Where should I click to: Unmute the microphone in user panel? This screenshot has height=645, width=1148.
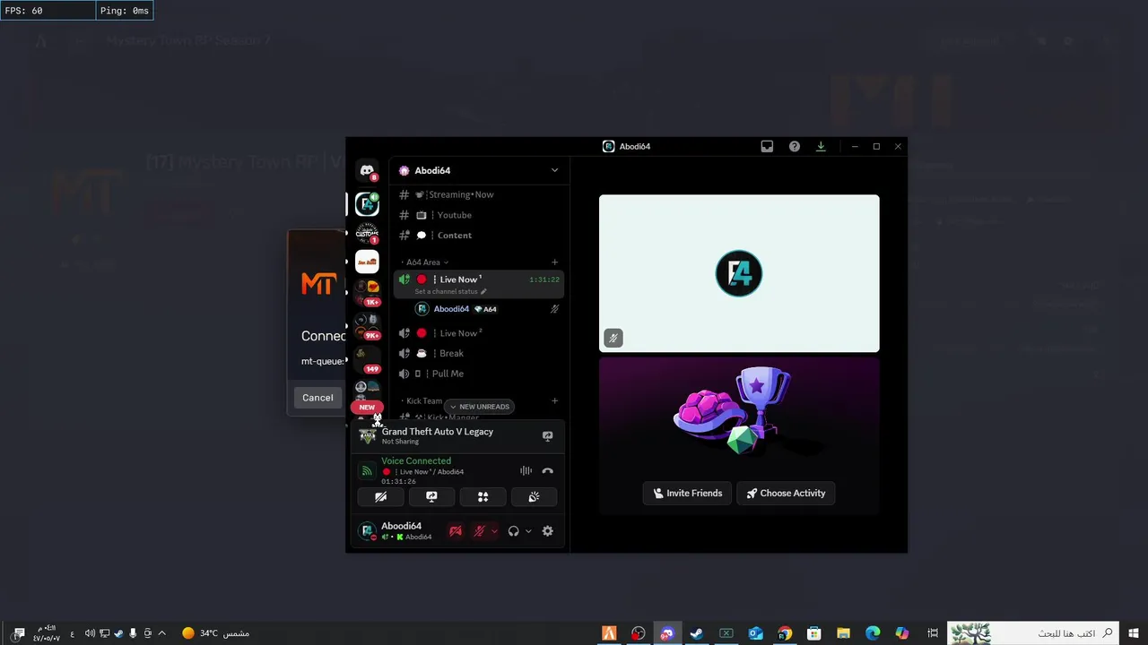pyautogui.click(x=480, y=531)
